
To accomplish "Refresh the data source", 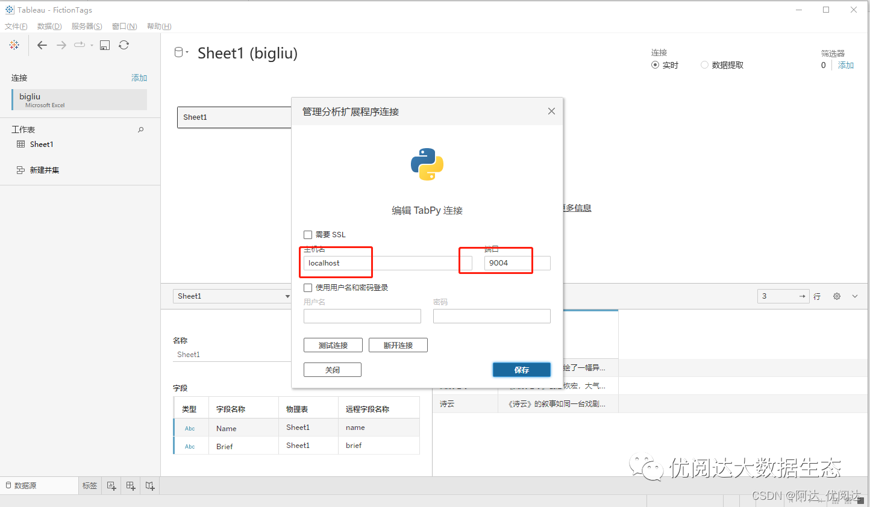I will [124, 45].
